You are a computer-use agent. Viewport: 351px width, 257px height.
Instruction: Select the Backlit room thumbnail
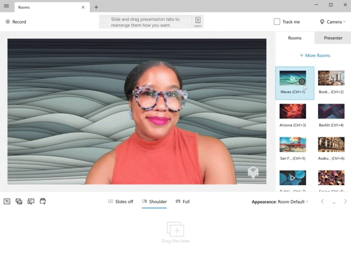click(x=331, y=111)
